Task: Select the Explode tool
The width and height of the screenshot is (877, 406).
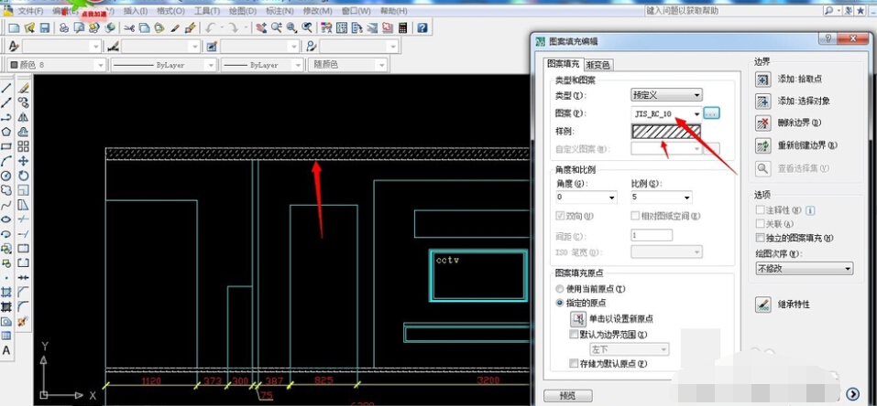Action: click(x=24, y=321)
